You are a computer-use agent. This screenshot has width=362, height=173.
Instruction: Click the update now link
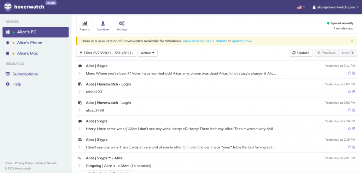[241, 41]
